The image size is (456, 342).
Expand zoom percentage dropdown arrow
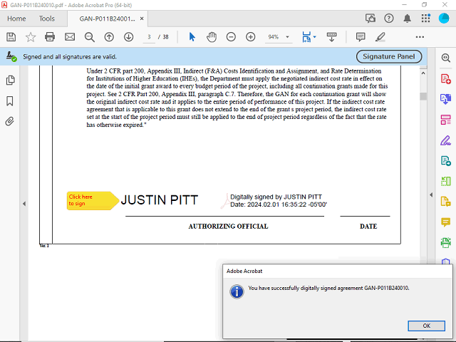point(287,37)
